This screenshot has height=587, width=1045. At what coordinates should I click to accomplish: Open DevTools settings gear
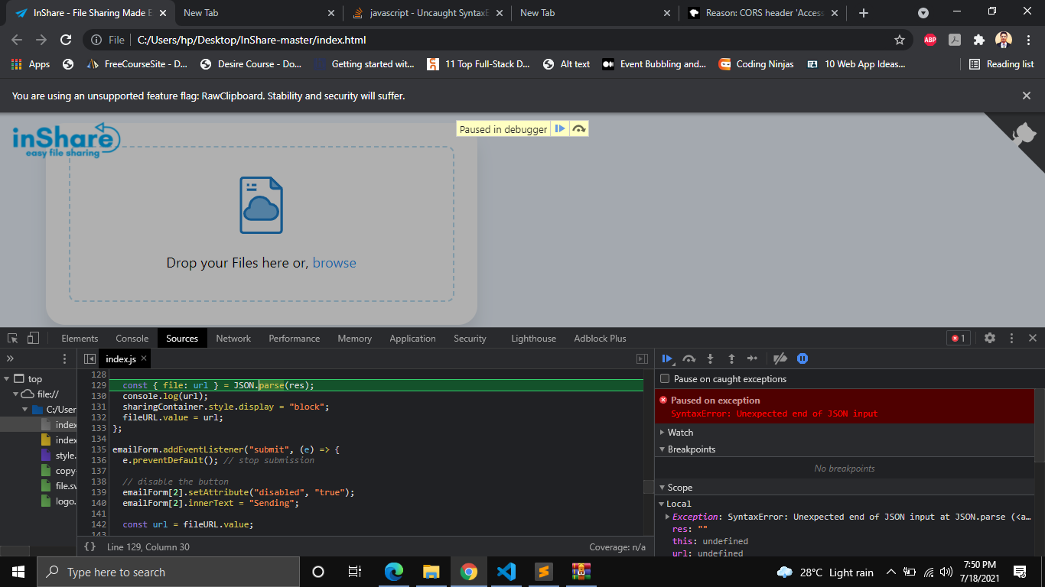[x=990, y=338]
